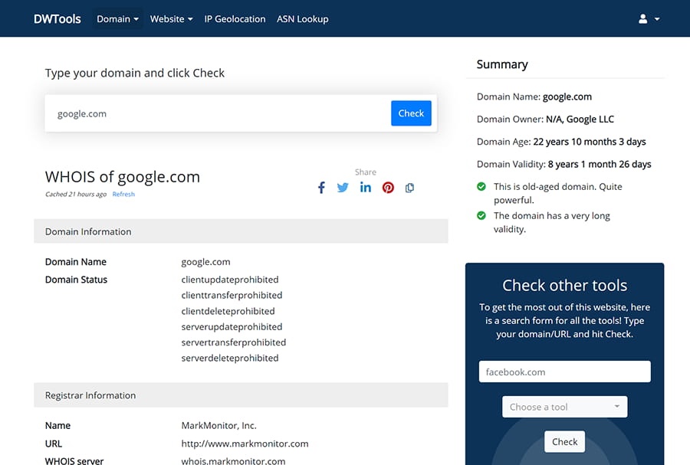Copy link using clipboard icon

[409, 188]
